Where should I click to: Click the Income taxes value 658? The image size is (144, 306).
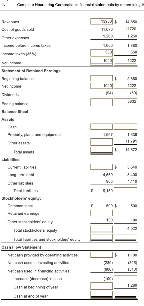(134, 52)
